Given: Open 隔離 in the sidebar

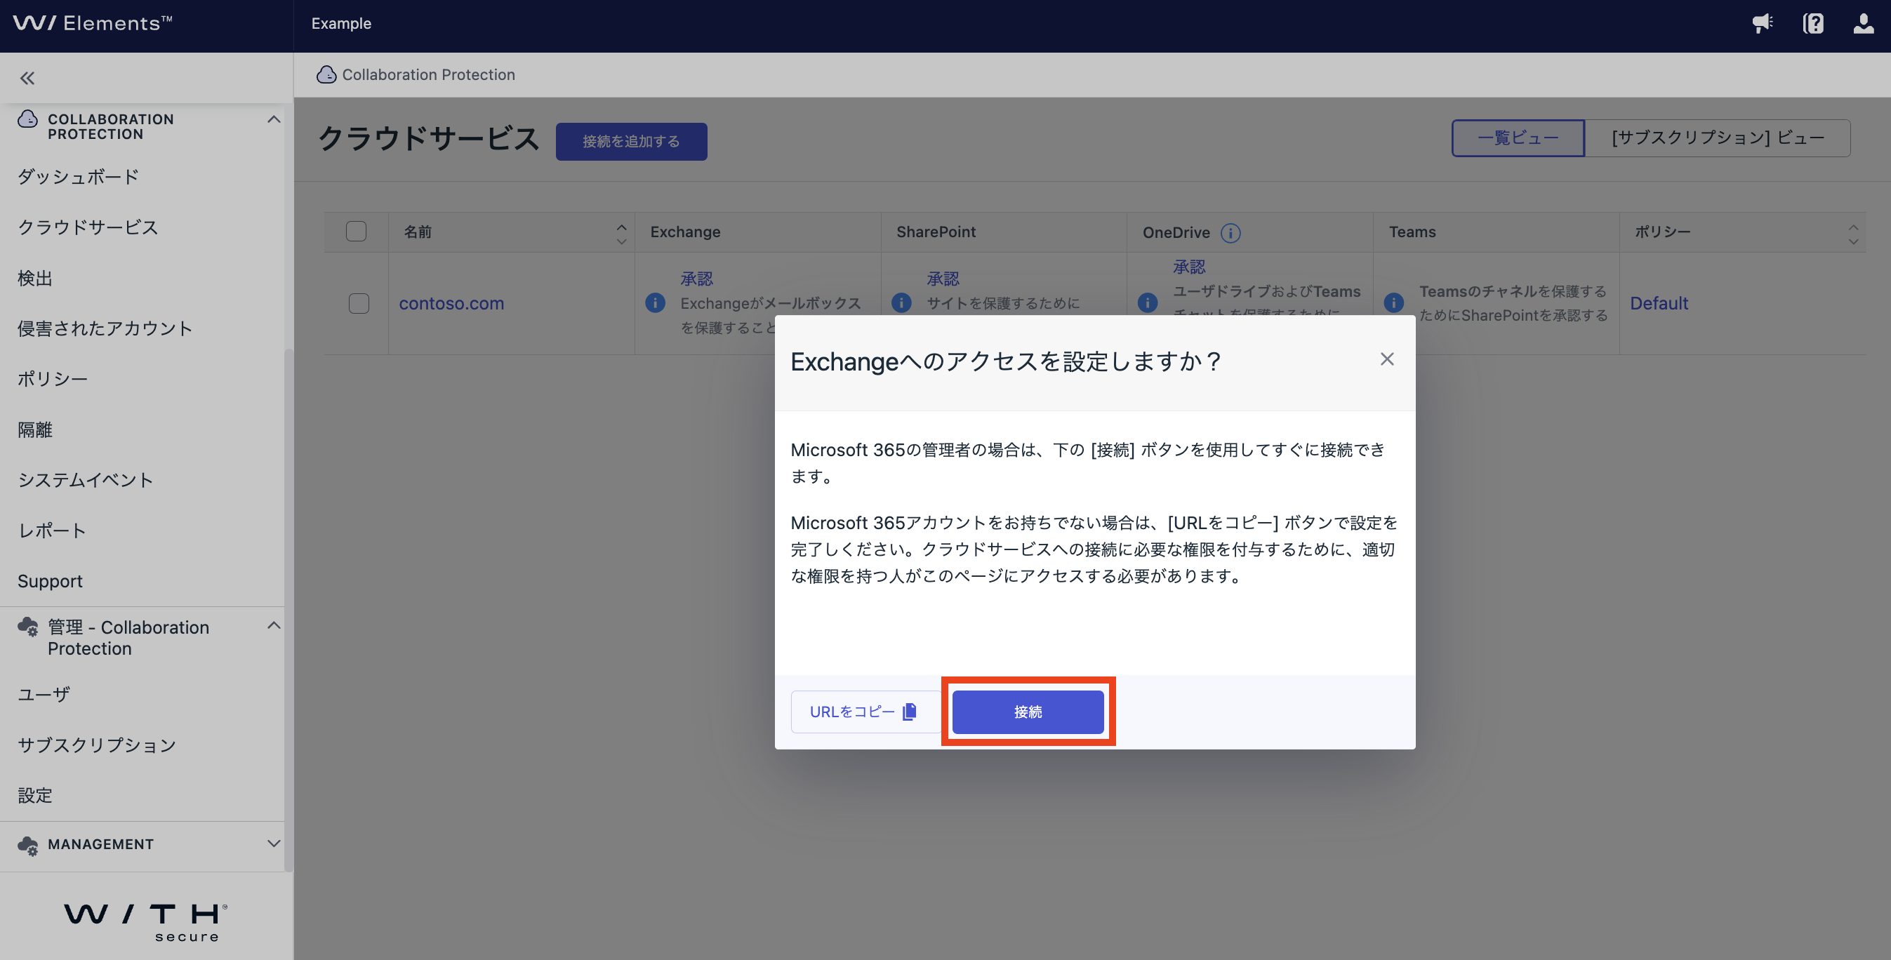Looking at the screenshot, I should pyautogui.click(x=35, y=429).
